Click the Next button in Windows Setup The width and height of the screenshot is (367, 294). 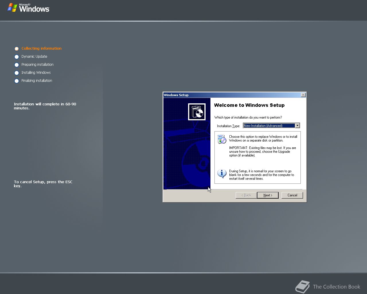point(268,195)
